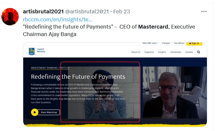Open the rbccm.com/en/insights link
Viewport: 216px width, 131px height.
[58, 19]
